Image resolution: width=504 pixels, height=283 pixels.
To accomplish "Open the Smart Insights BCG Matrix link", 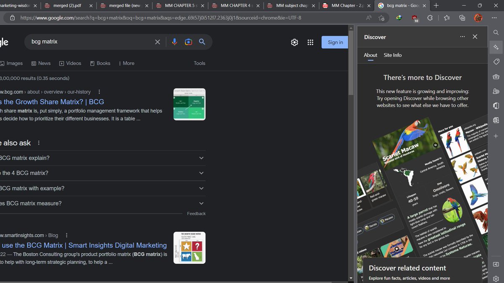I will [x=84, y=245].
